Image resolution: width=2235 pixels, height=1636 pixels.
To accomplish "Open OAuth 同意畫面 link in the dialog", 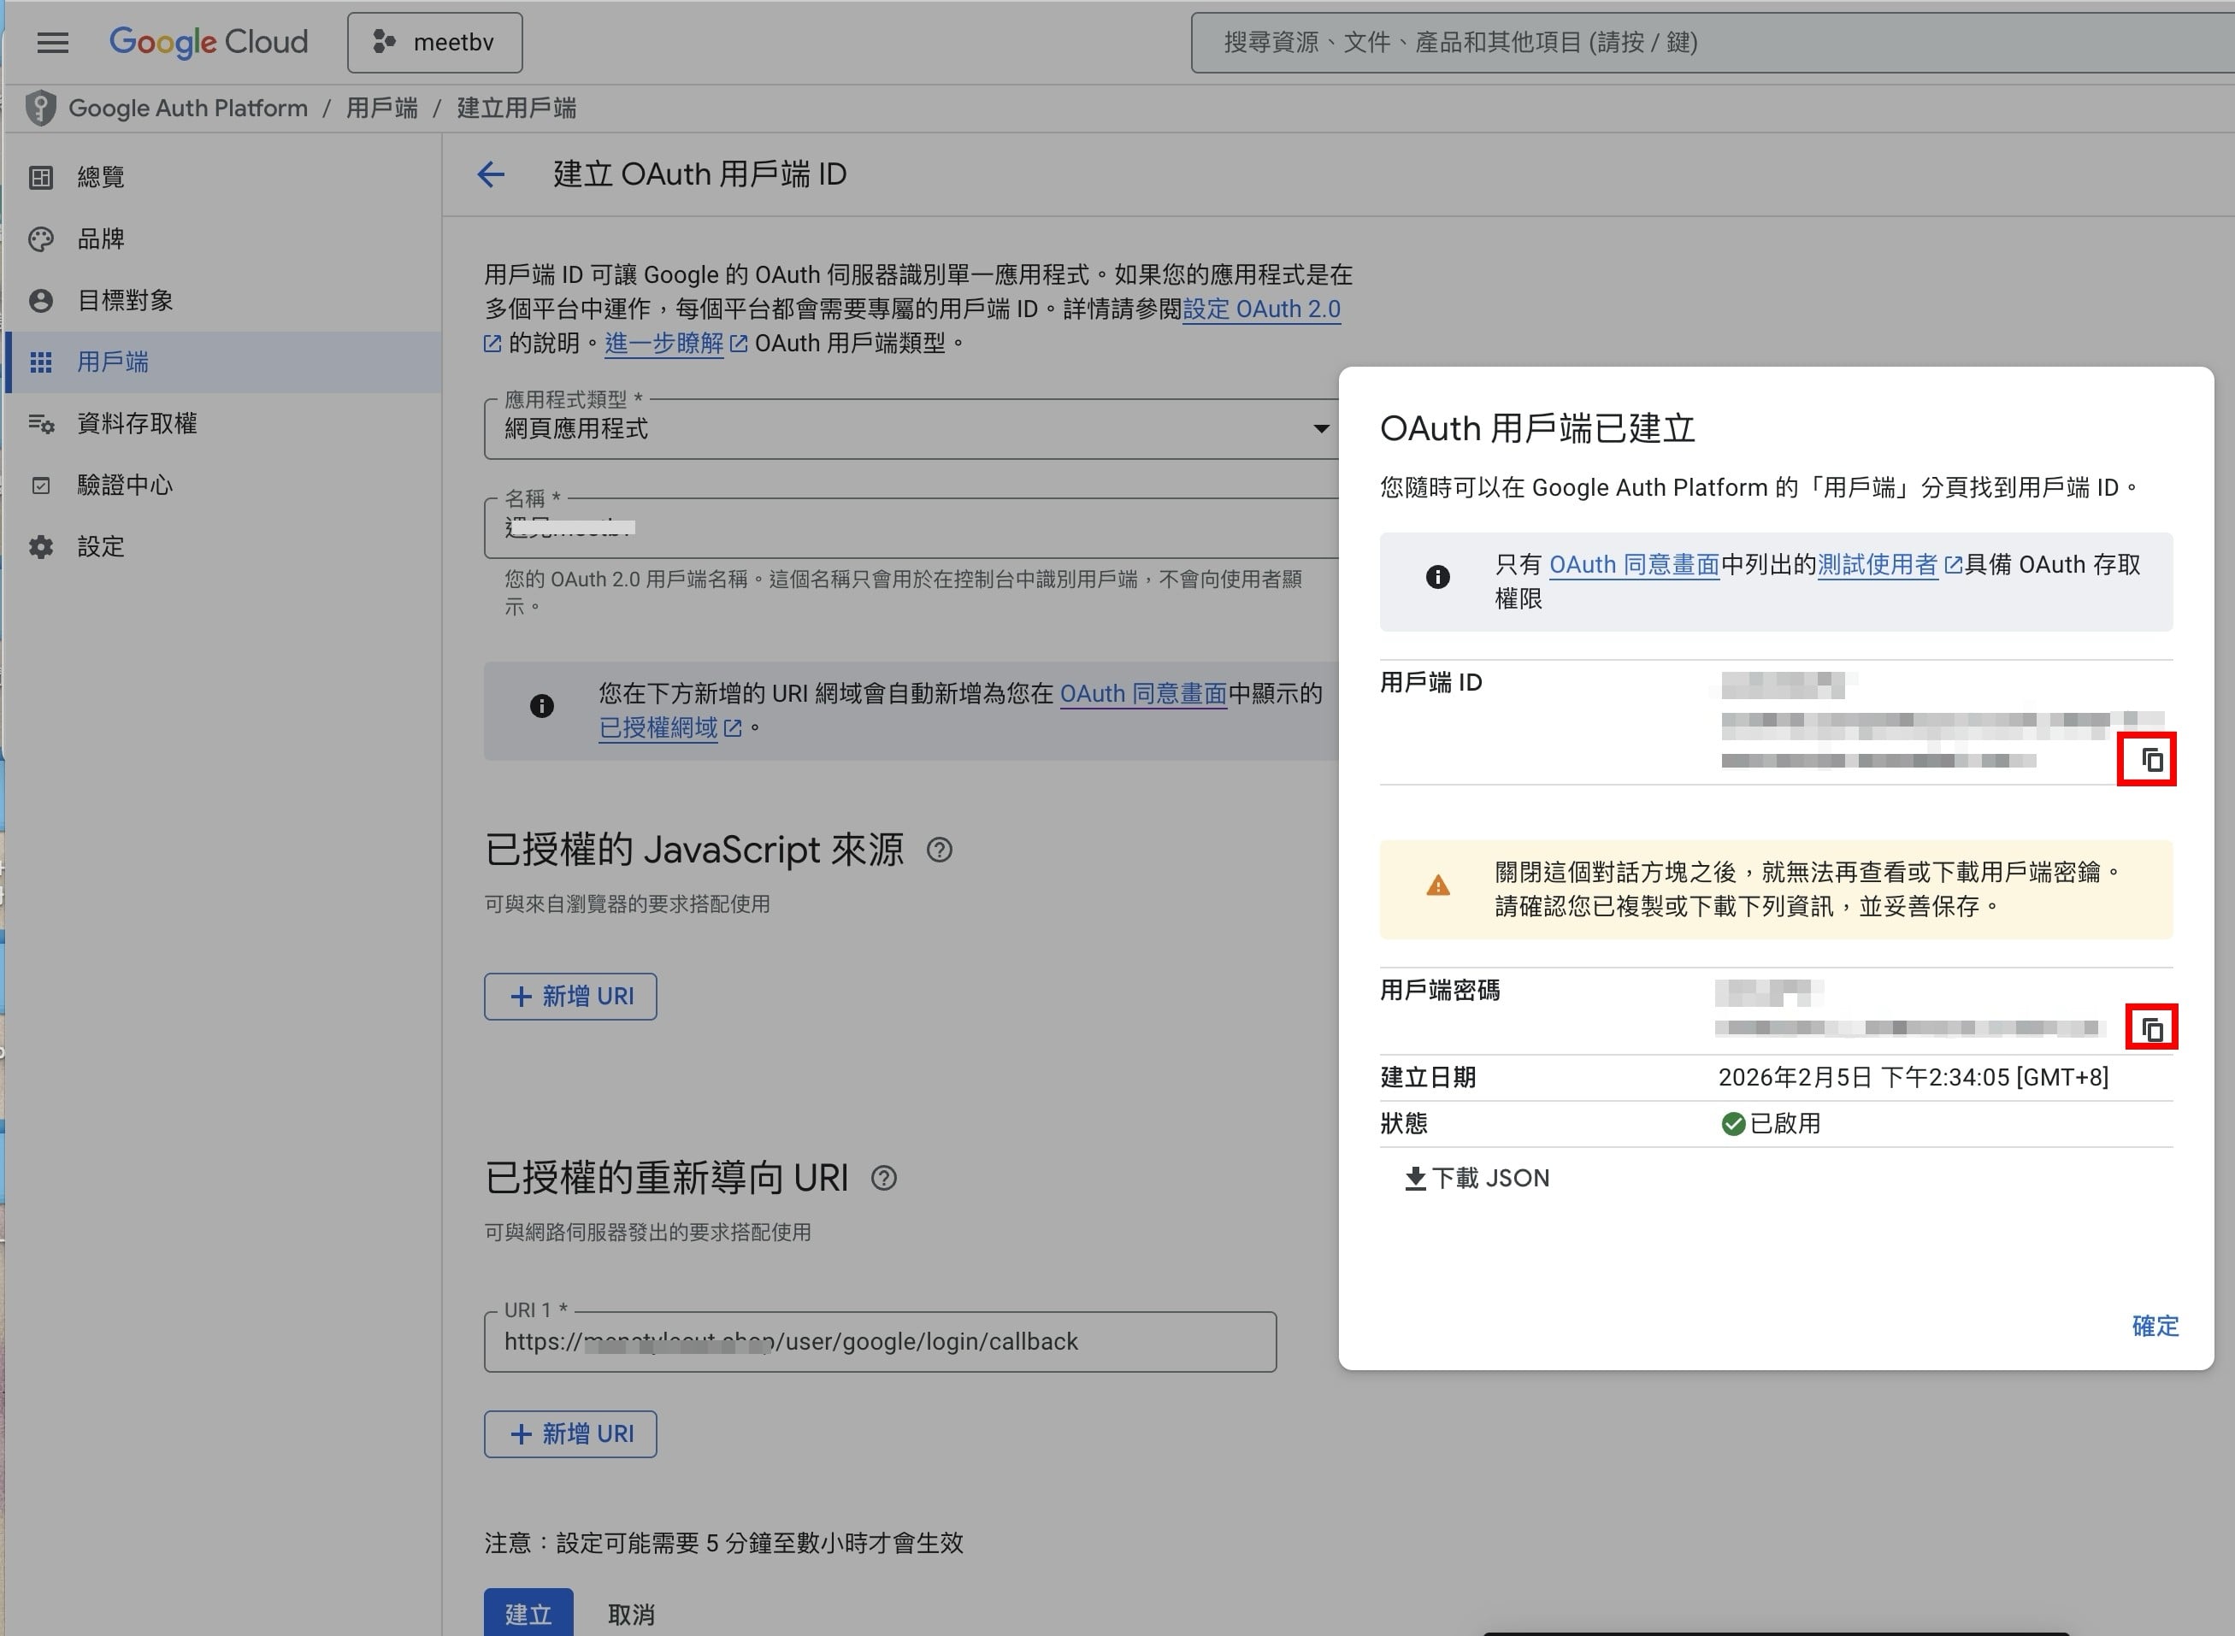I will [x=1634, y=564].
